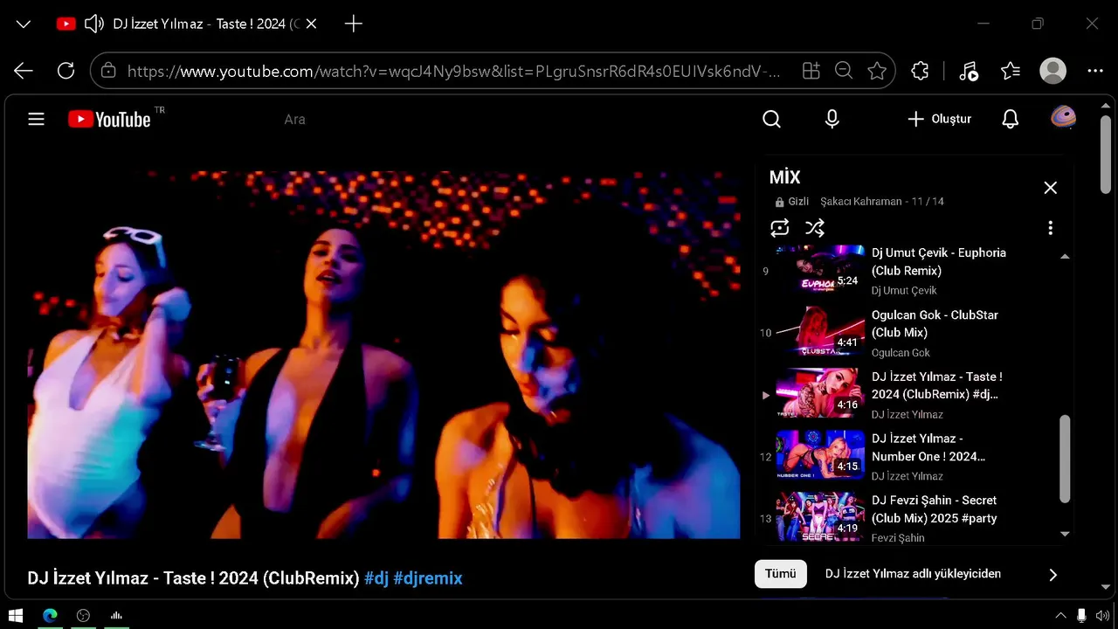The image size is (1118, 629).
Task: Toggle playlist shuffle
Action: coord(815,228)
